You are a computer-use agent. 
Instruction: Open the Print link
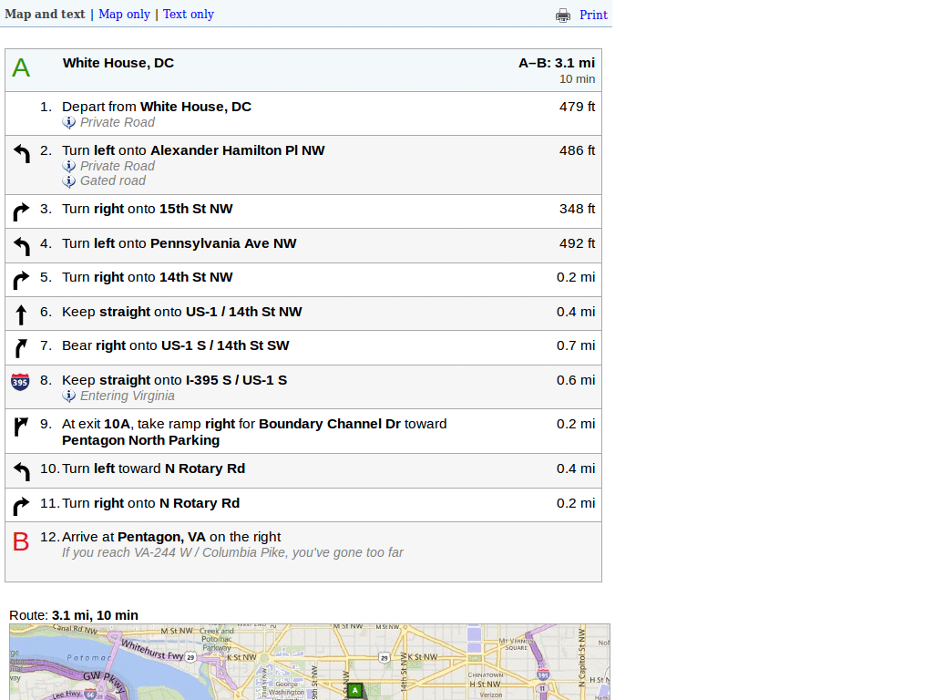pyautogui.click(x=593, y=15)
